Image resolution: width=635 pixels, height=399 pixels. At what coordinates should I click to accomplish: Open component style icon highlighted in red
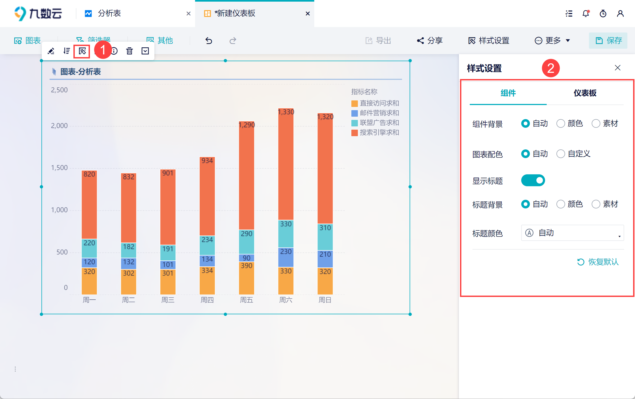[82, 51]
